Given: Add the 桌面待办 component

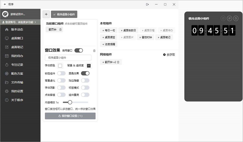Looking at the screenshot, I should tap(167, 30).
